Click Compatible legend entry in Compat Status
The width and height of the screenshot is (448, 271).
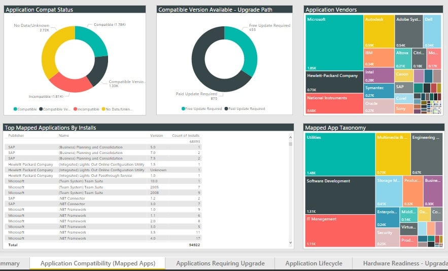25,109
